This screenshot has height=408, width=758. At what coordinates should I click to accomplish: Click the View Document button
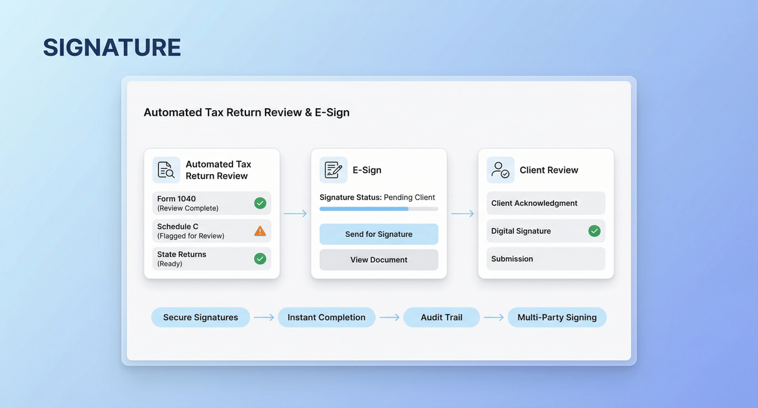tap(379, 260)
